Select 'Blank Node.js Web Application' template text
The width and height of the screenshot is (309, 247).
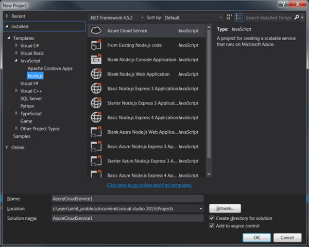point(139,74)
